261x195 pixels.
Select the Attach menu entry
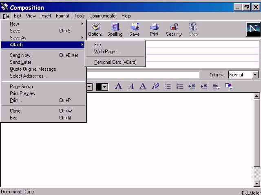43,45
